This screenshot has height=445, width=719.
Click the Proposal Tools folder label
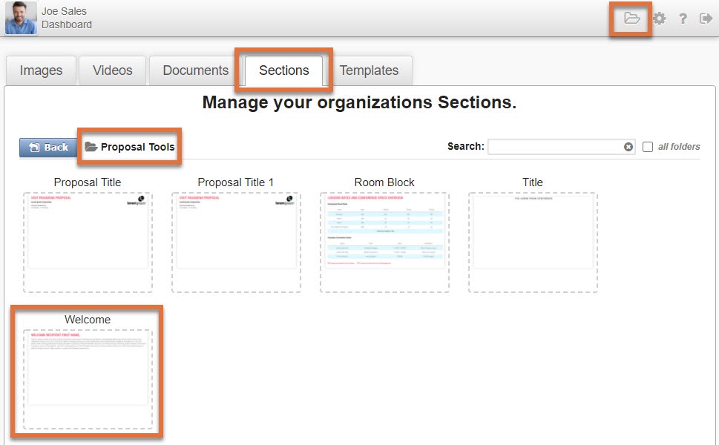137,147
